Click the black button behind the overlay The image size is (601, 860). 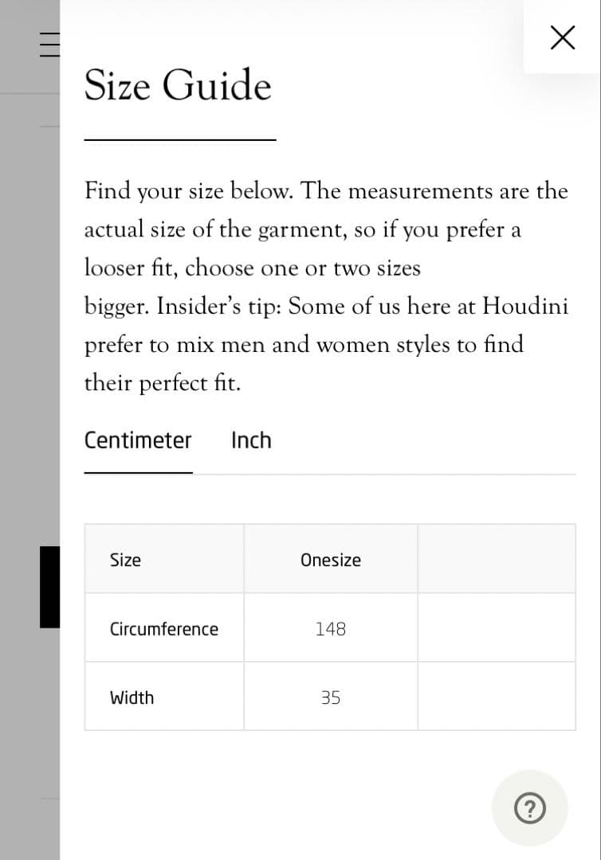50,587
